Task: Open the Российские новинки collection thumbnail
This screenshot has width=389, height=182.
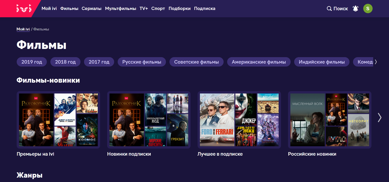Action: point(330,120)
